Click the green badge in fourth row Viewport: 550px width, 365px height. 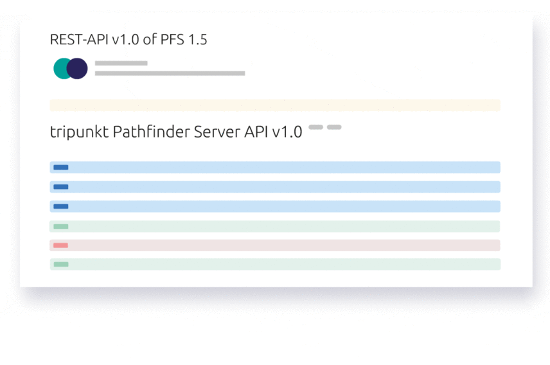pos(60,226)
